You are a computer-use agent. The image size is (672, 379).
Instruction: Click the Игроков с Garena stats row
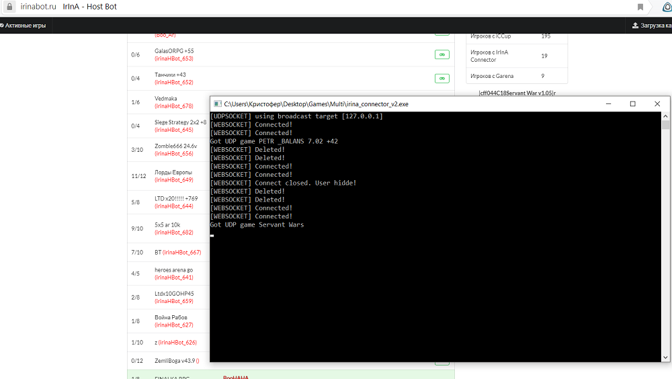point(517,76)
